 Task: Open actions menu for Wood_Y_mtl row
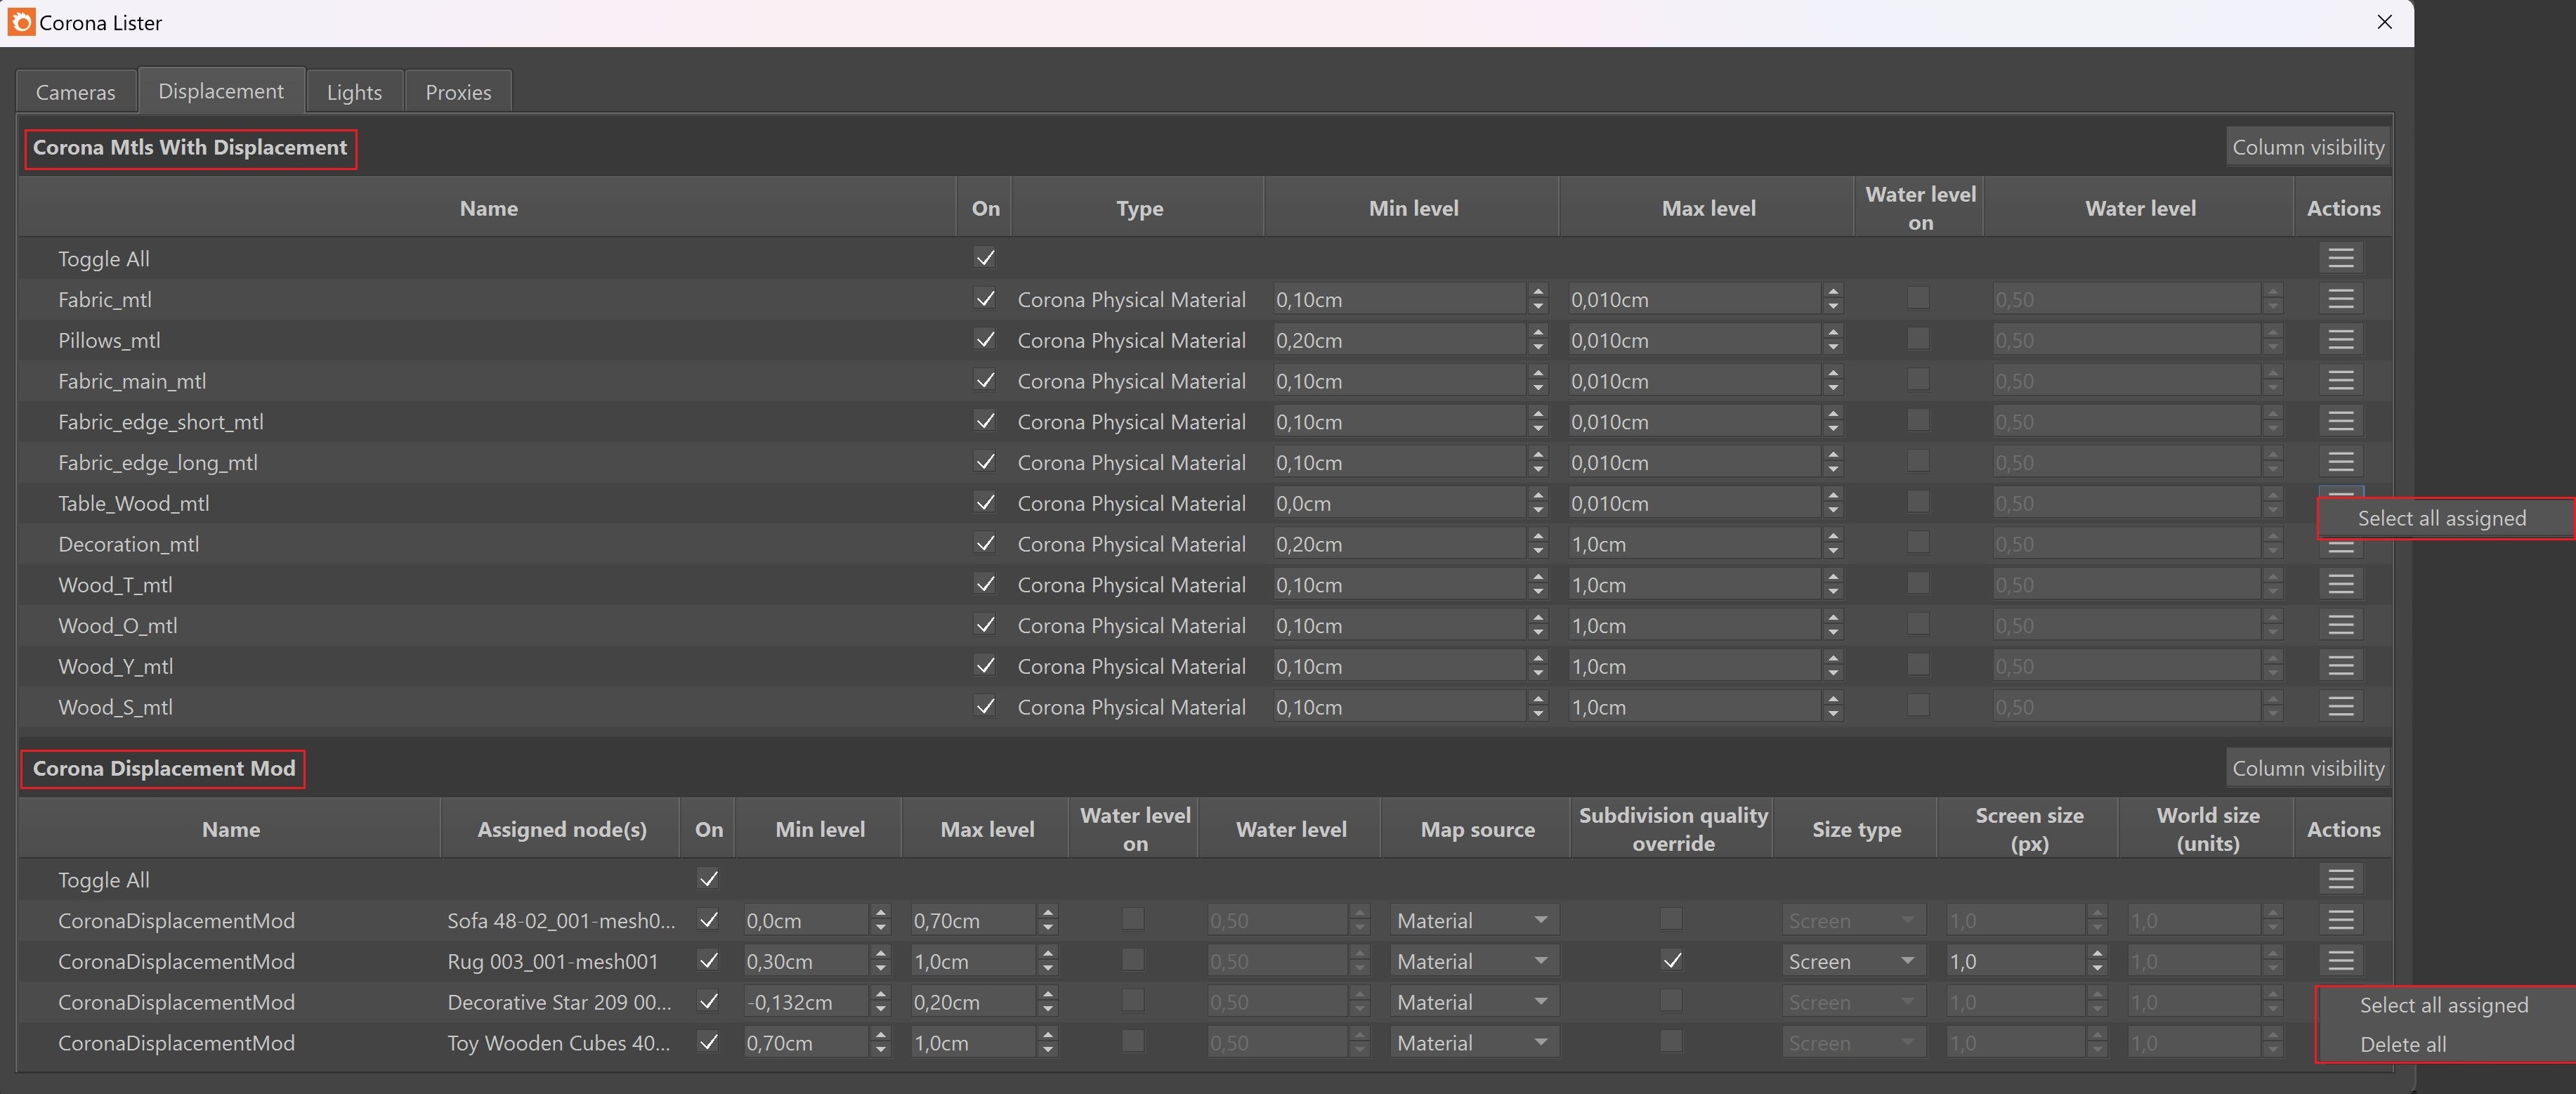(2340, 666)
